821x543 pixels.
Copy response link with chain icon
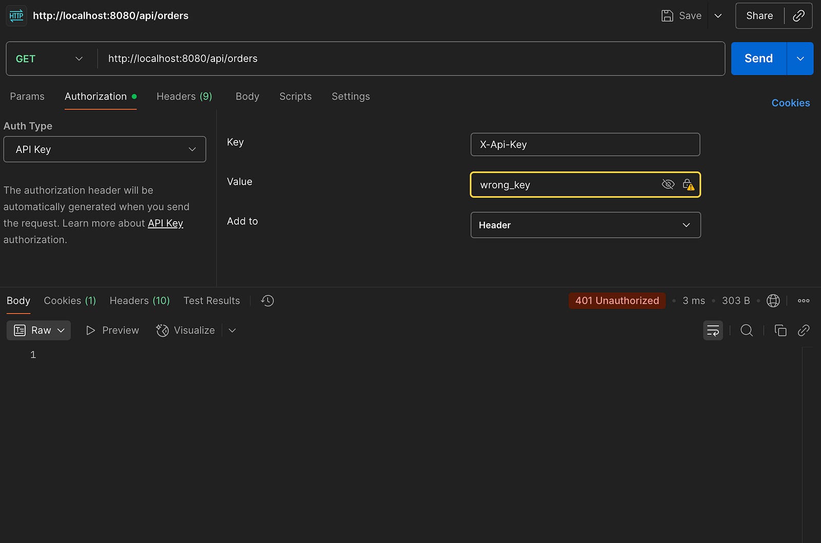tap(804, 331)
